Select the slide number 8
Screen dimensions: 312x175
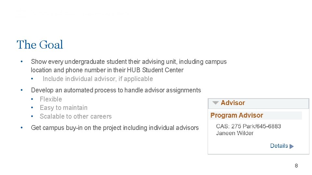click(x=296, y=166)
